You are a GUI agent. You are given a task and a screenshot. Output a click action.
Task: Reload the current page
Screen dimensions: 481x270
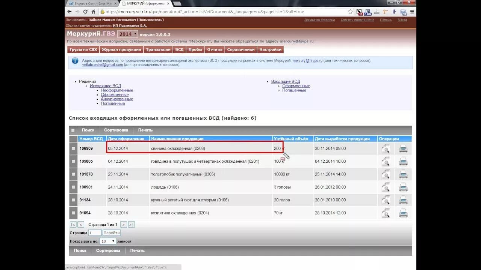coord(85,12)
